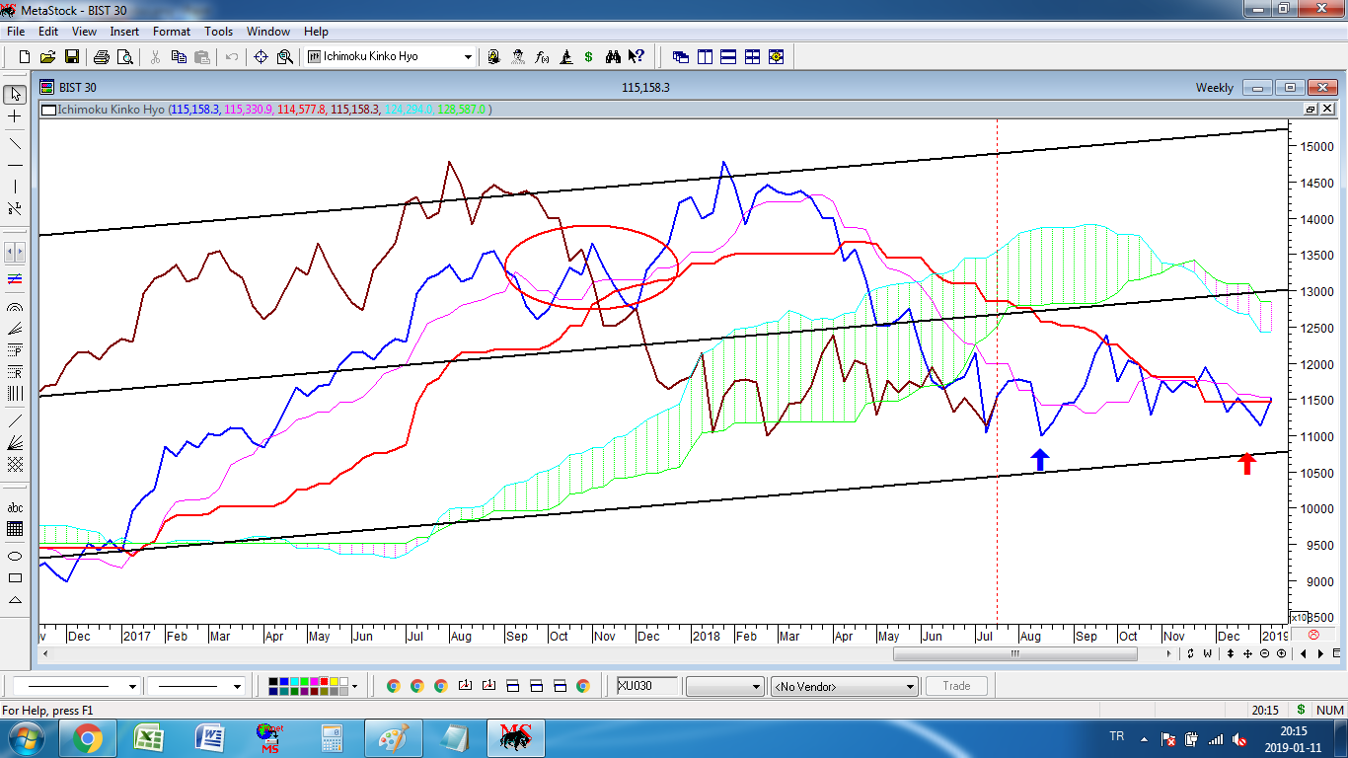The image size is (1348, 758).
Task: Open the Tools menu
Action: click(218, 32)
